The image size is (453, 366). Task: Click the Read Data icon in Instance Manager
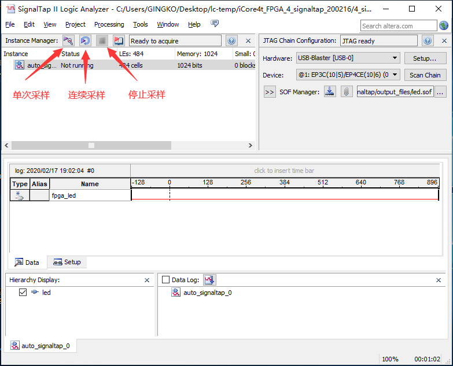tap(119, 41)
